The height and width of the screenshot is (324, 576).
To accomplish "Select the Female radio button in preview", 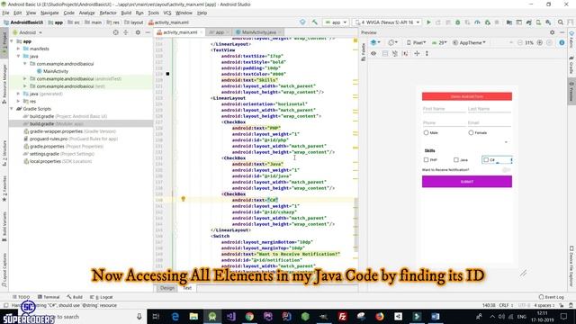I will pyautogui.click(x=471, y=132).
